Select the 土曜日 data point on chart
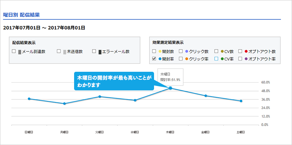Image resolution: width=292 pixels, height=145 pixels. 241,101
